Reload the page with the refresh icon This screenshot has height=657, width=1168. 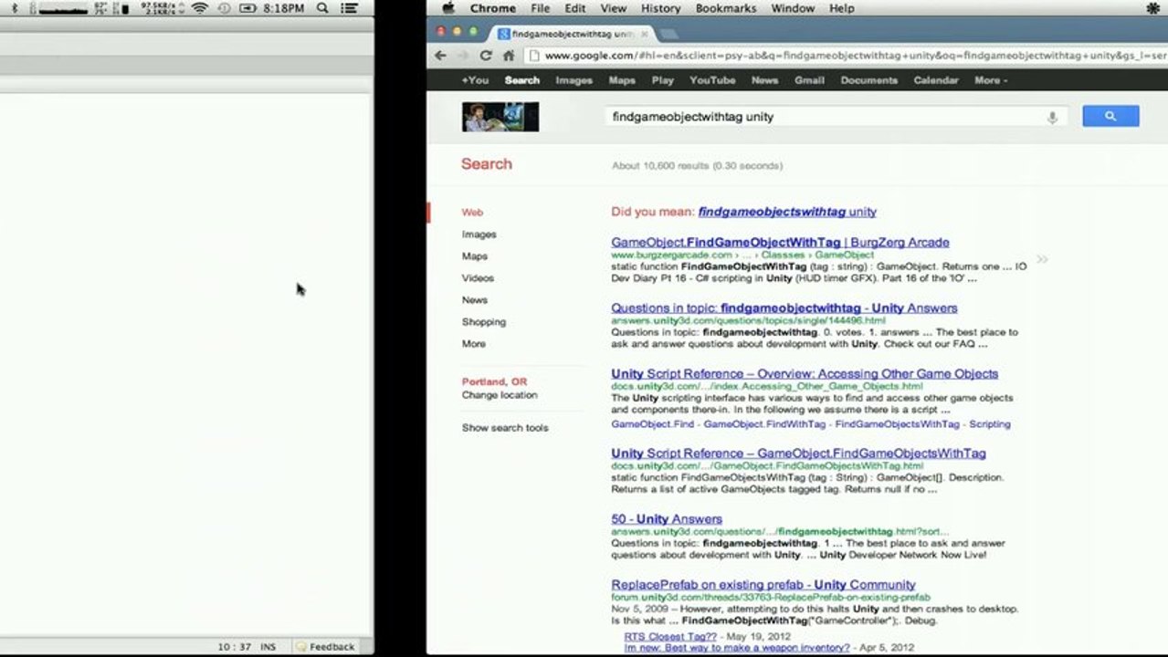[x=486, y=56]
